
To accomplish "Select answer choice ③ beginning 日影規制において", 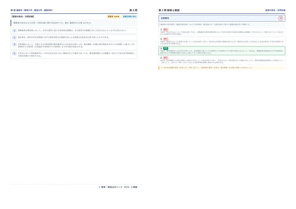I will pos(74,46).
